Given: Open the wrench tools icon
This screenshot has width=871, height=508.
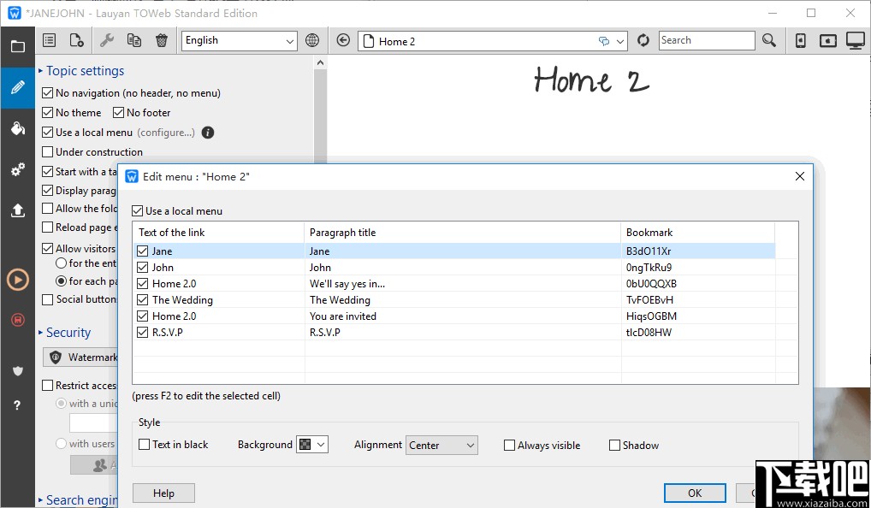Looking at the screenshot, I should click(107, 40).
